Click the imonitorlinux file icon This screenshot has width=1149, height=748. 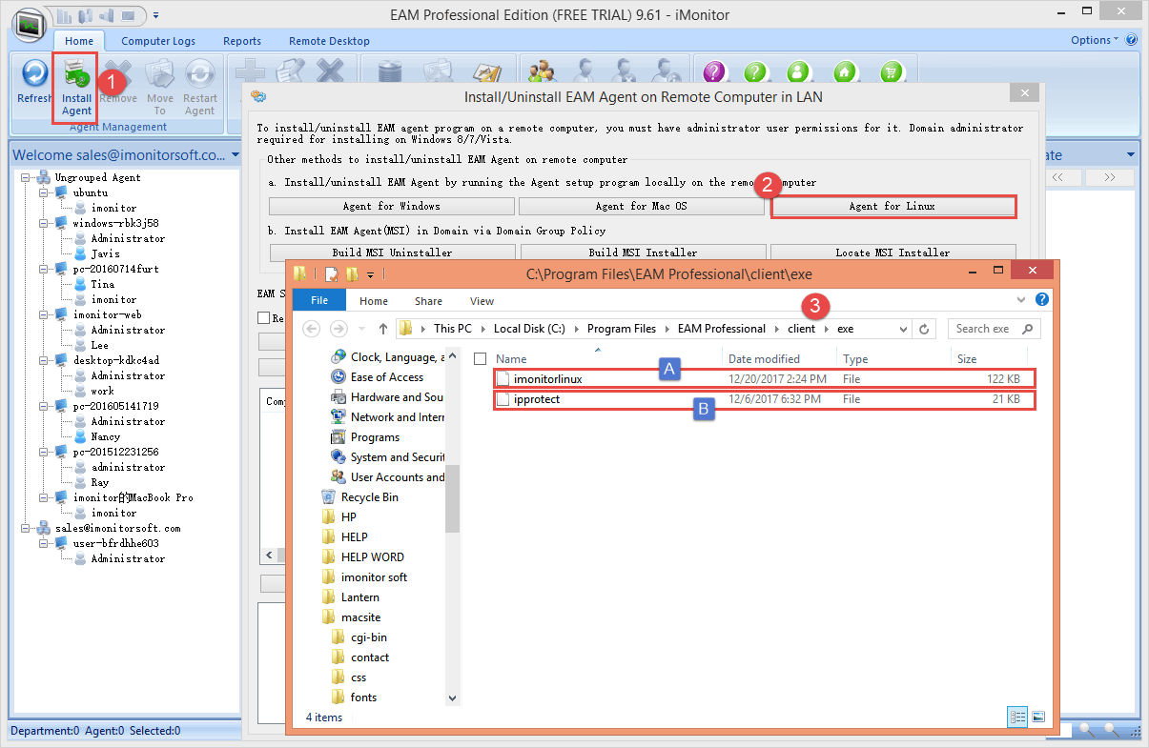[503, 379]
